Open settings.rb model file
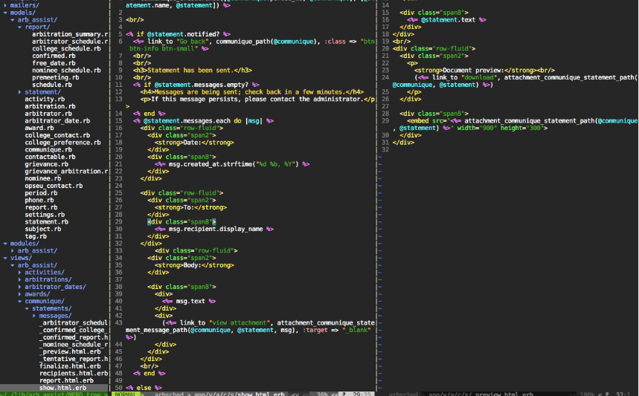 point(45,215)
